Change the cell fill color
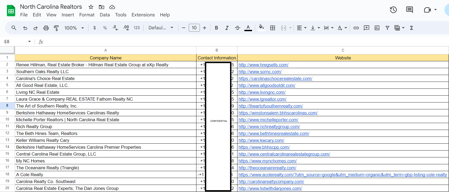The width and height of the screenshot is (449, 192). click(261, 28)
